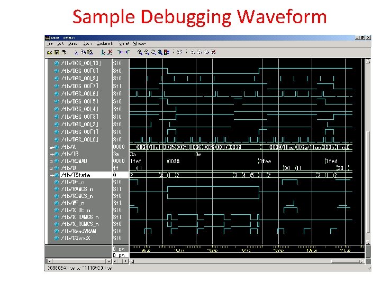Select the /tb/DBG_00[9] signal name
This screenshot has height=285, width=381.
pos(80,71)
